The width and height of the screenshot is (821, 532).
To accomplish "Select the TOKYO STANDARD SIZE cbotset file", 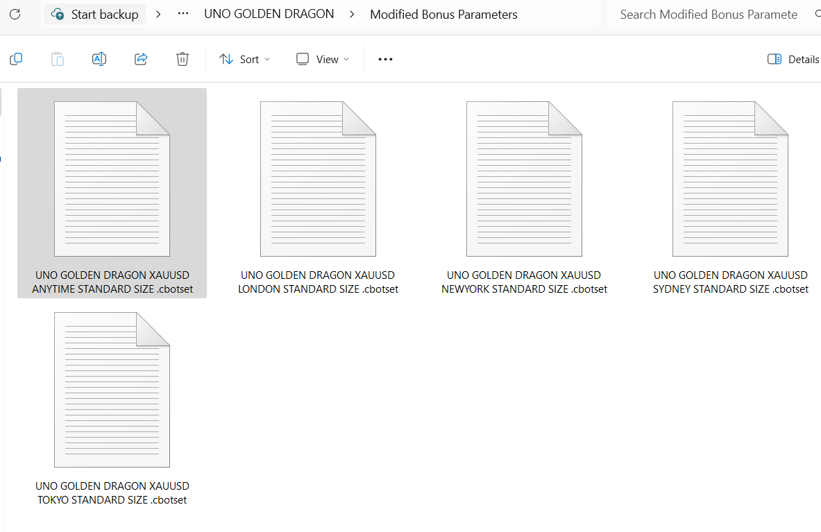I will [112, 404].
